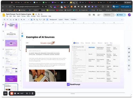Click the Theme button
This screenshot has width=133, height=98.
pos(66,19)
